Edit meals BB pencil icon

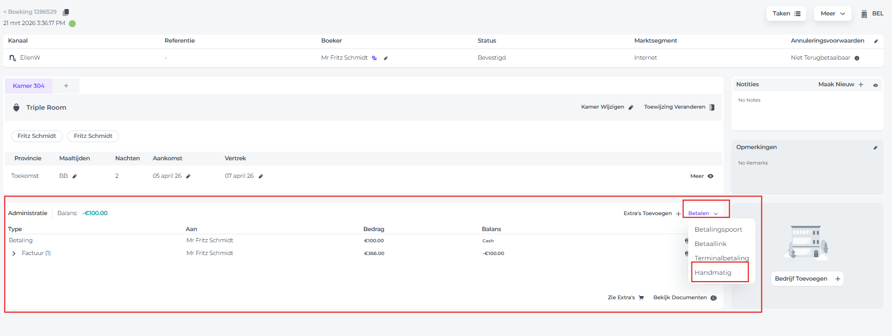click(x=75, y=176)
